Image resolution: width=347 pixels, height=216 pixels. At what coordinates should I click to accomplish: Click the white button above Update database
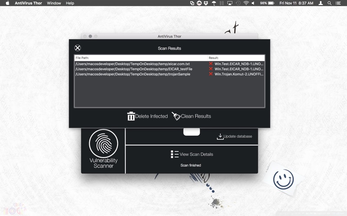click(192, 132)
